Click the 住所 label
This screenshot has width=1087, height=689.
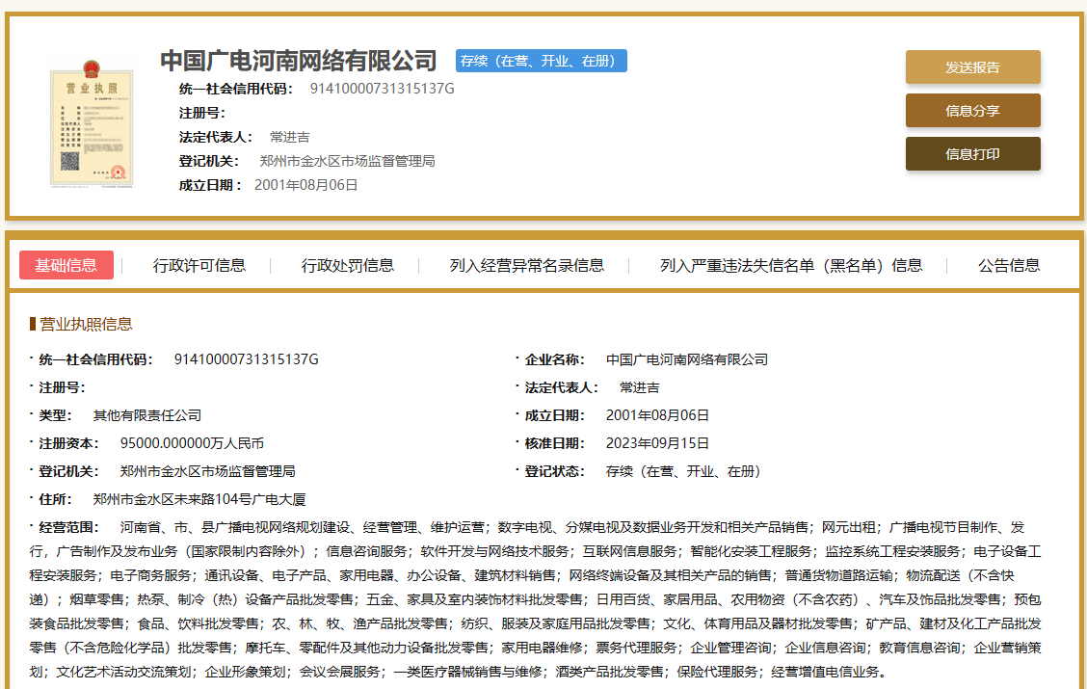[x=55, y=500]
